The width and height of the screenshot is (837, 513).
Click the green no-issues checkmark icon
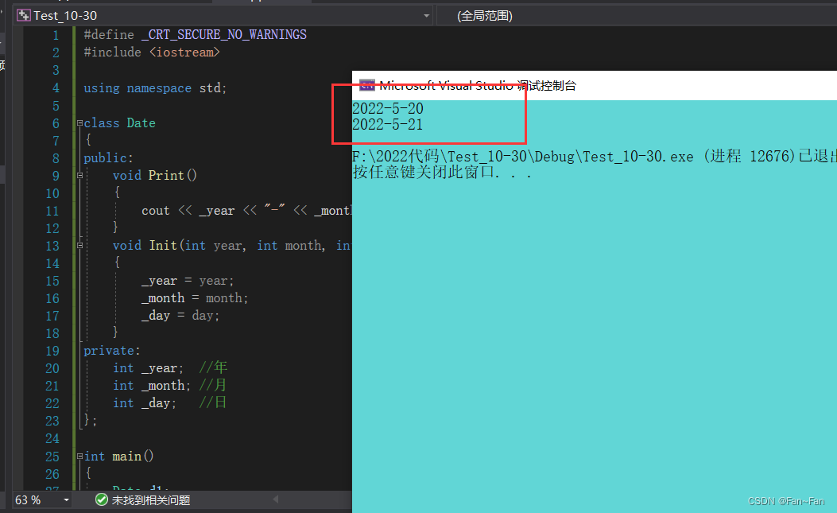coord(102,499)
